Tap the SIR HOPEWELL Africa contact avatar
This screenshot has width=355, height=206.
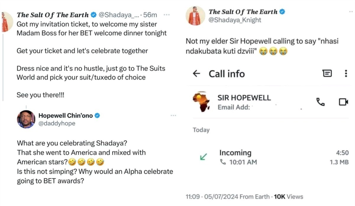pyautogui.click(x=201, y=102)
